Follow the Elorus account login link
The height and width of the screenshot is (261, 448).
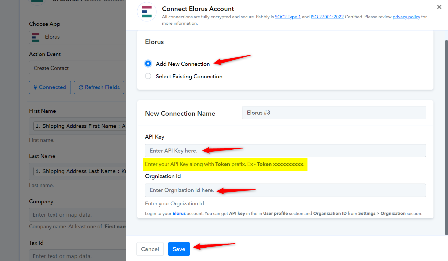coord(179,213)
